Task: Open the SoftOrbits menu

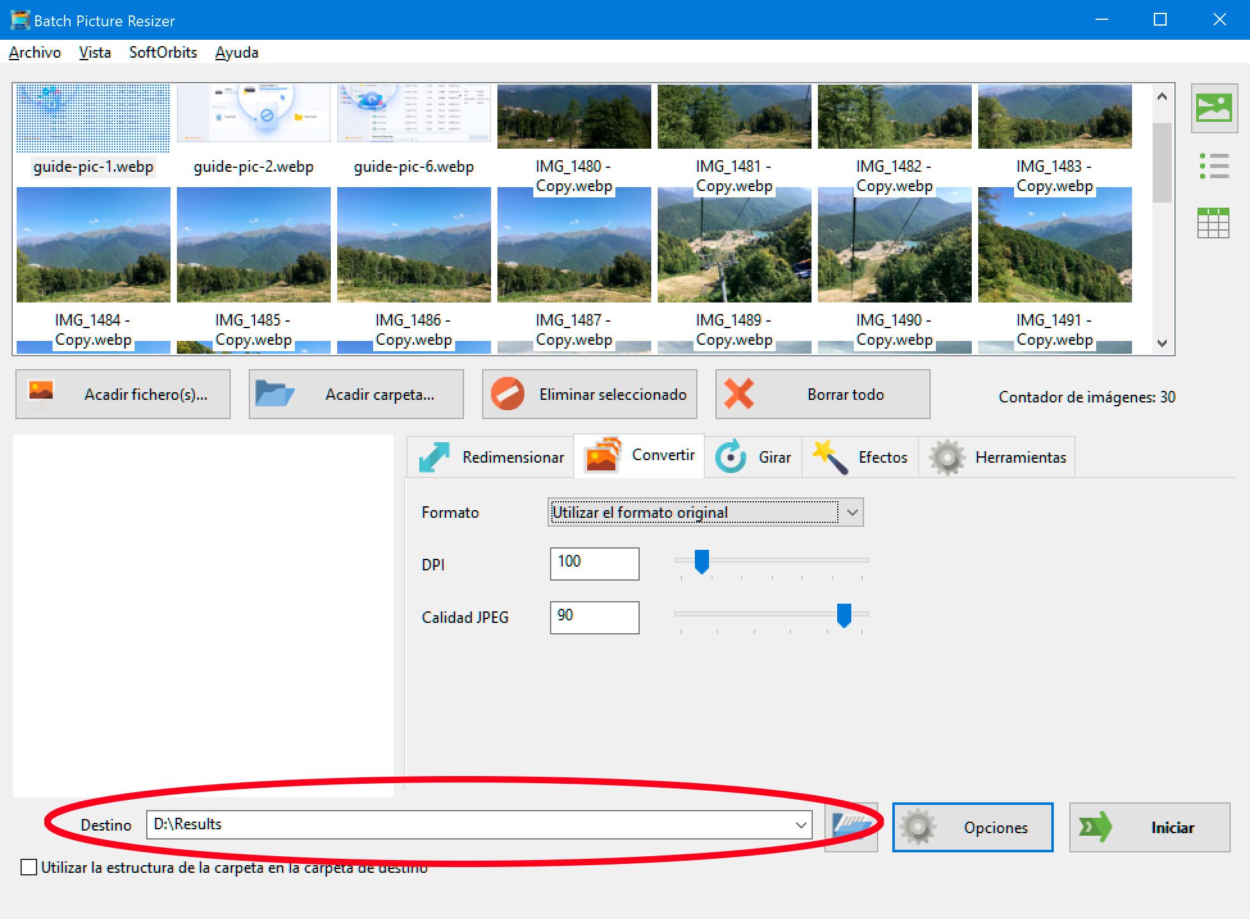Action: pos(163,52)
